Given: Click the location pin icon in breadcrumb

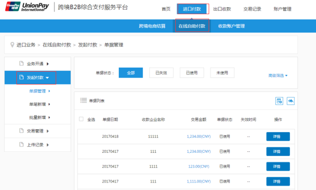Looking at the screenshot, I should click(12, 45).
